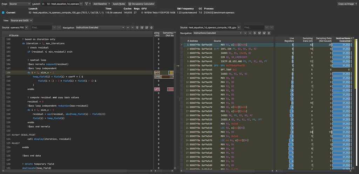
Task: Click the source code panel horizontal scrollbar
Action: pyautogui.click(x=77, y=171)
